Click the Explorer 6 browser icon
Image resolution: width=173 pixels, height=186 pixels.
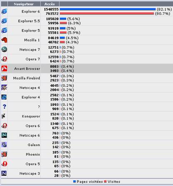pos(4,11)
